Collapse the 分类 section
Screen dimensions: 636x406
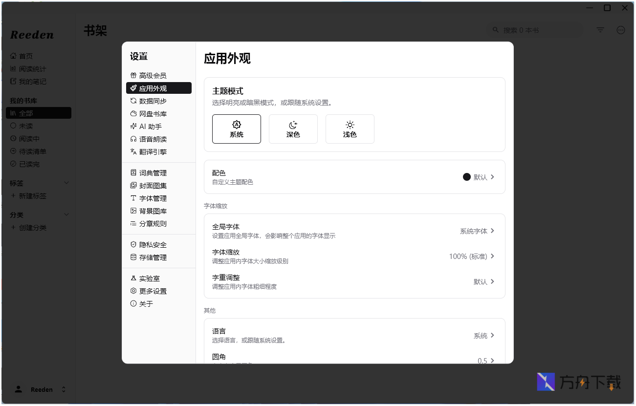pos(66,214)
